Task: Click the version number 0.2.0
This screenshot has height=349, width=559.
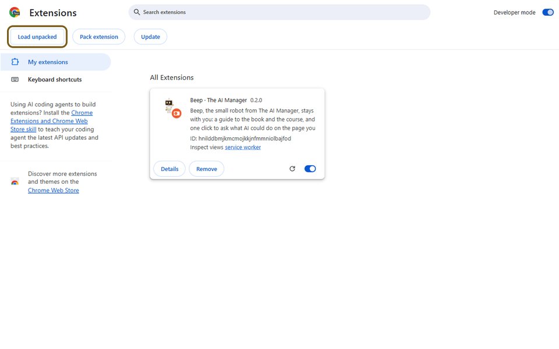Action: [x=256, y=100]
